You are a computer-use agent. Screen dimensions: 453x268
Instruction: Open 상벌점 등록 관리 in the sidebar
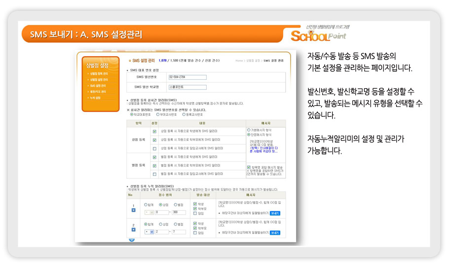(99, 73)
